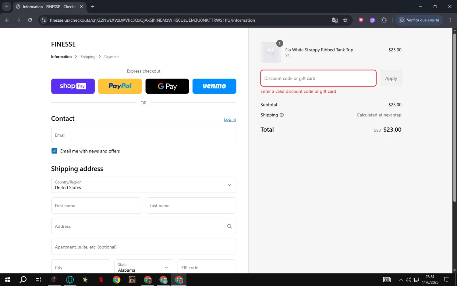
Task: Close the Information - FINESSE tab
Action: (x=81, y=7)
